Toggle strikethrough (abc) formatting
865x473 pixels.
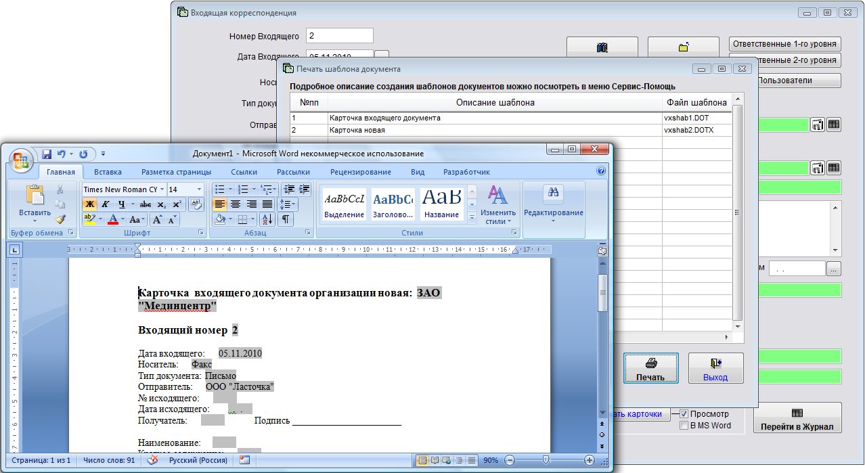(145, 204)
